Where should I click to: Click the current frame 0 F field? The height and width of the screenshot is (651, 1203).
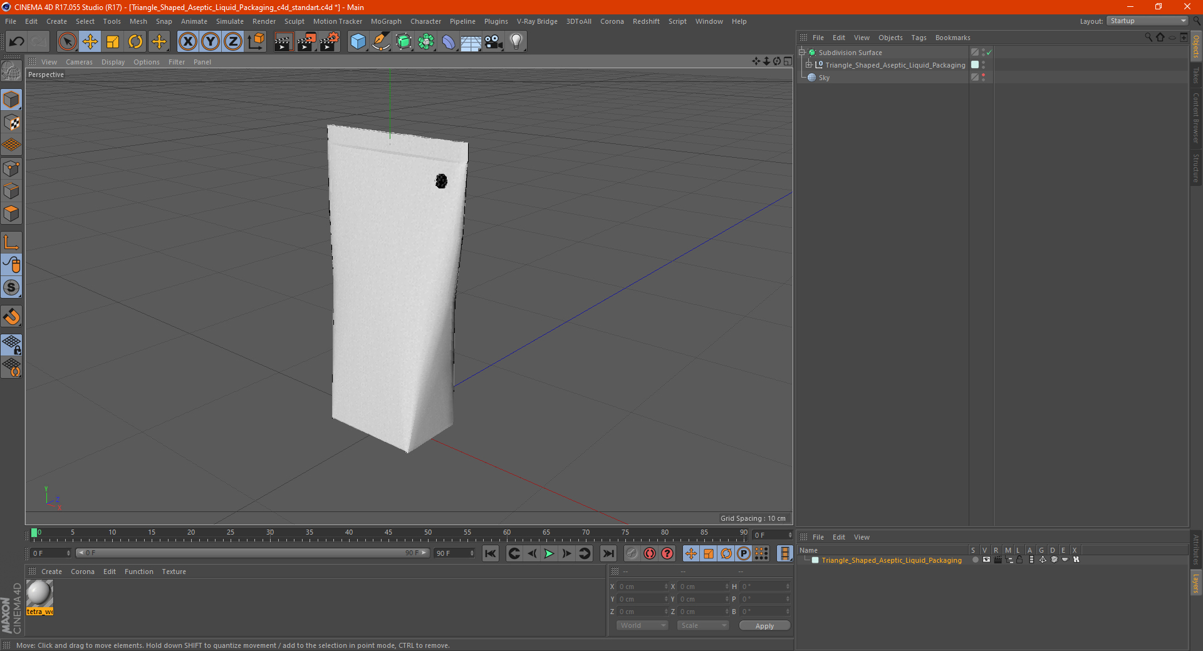tap(51, 553)
